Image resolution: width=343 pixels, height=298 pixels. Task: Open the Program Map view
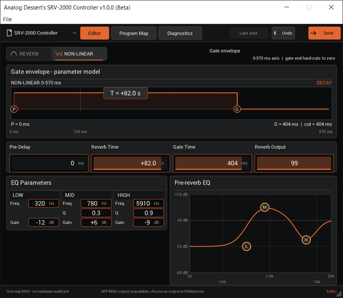pyautogui.click(x=133, y=33)
